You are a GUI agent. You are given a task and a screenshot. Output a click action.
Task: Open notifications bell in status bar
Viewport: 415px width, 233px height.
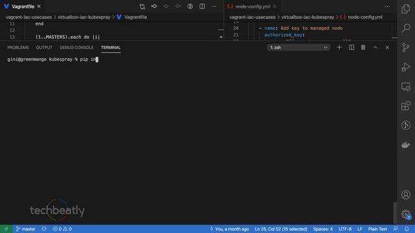click(407, 229)
